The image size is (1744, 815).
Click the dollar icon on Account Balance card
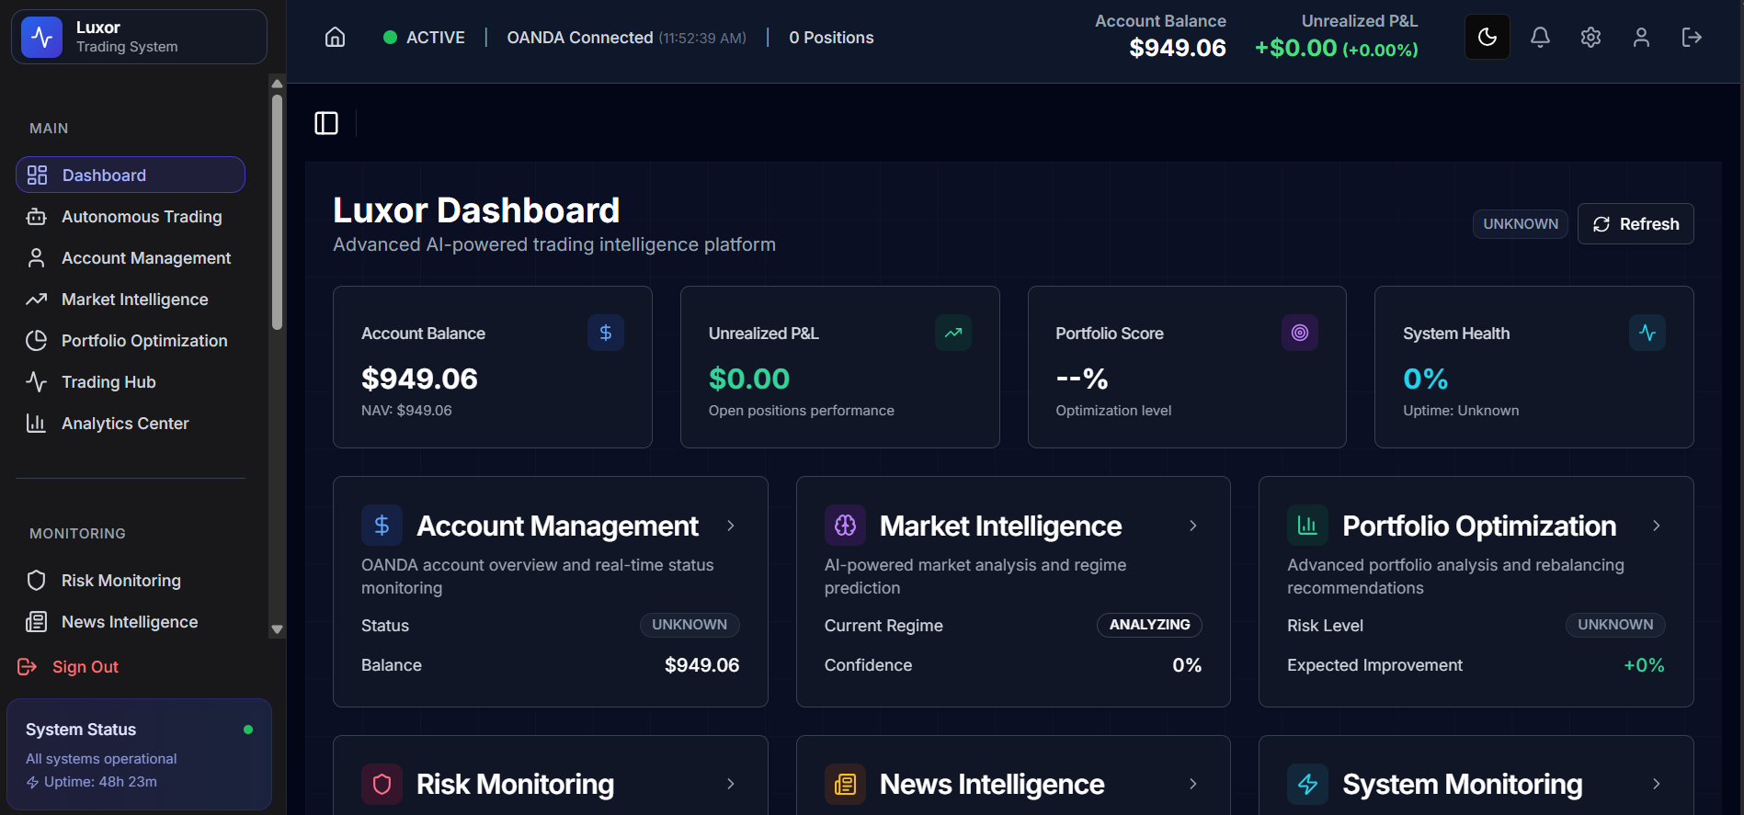coord(605,333)
